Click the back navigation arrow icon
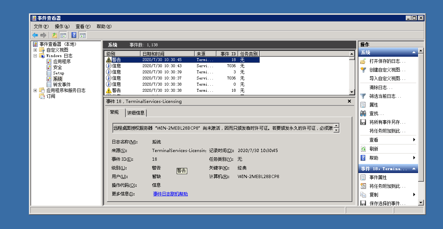This screenshot has height=229, width=443. click(34, 35)
